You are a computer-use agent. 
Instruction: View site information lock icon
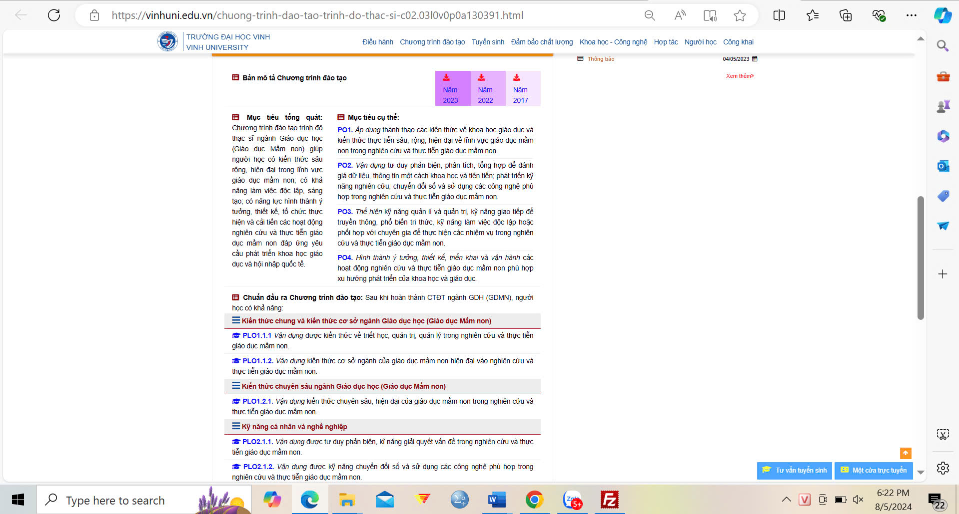click(x=94, y=15)
